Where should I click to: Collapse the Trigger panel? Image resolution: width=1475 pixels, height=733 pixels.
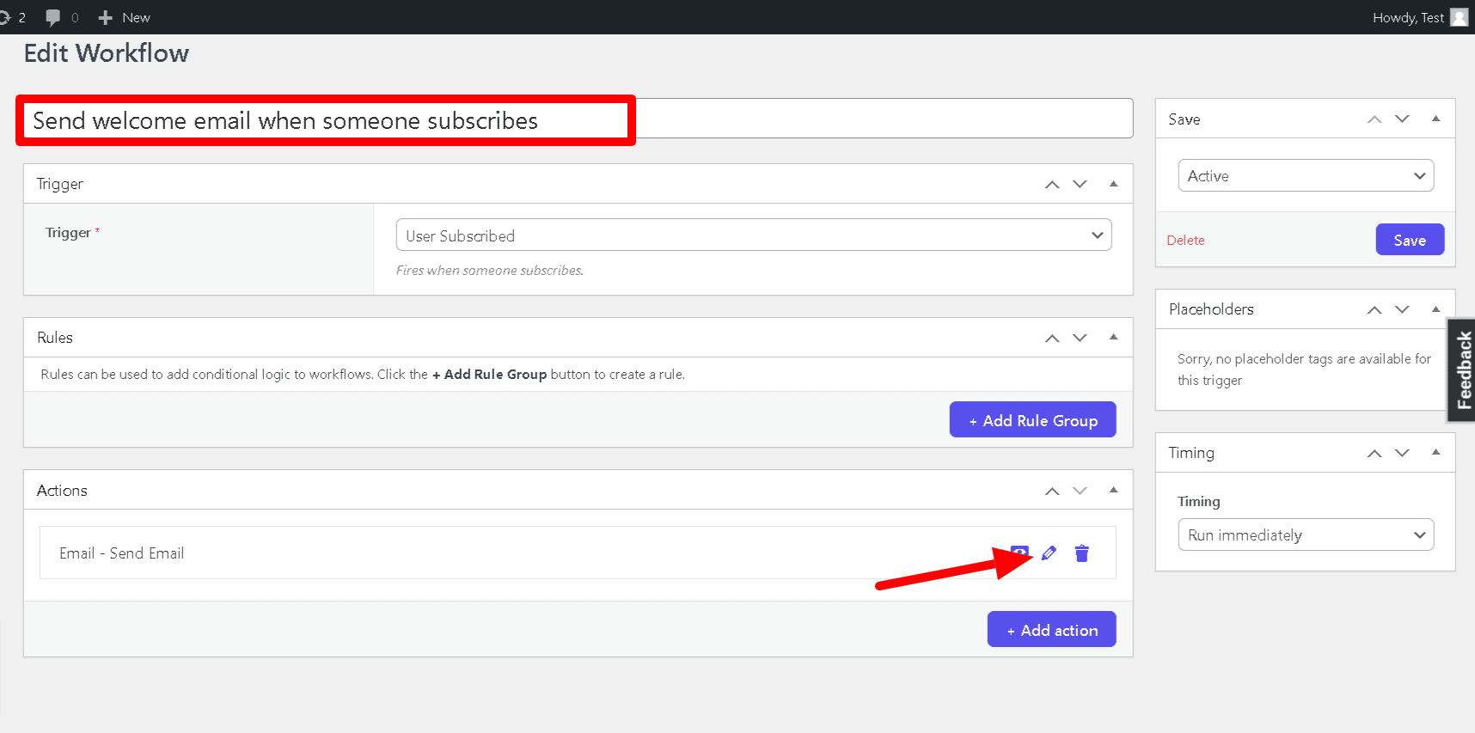coord(1113,184)
